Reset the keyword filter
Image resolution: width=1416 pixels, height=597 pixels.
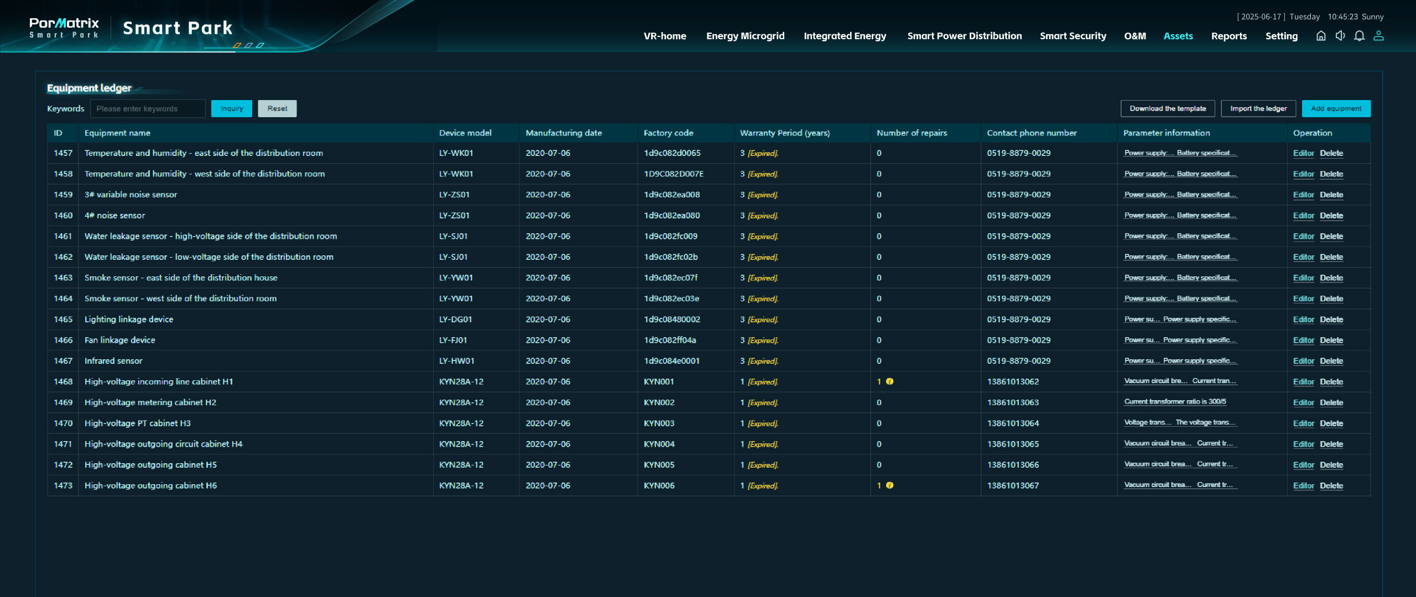[x=277, y=108]
